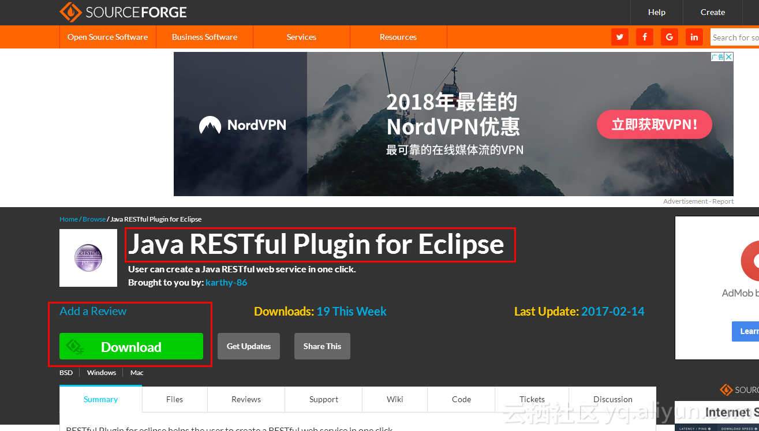759x431 pixels.
Task: Click the Java RESTful Plugin for Eclipse title
Action: 316,244
